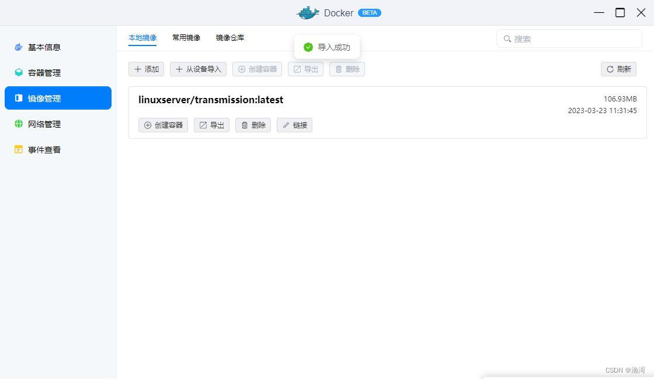Stay on the 本地镜像 tab

pyautogui.click(x=142, y=37)
